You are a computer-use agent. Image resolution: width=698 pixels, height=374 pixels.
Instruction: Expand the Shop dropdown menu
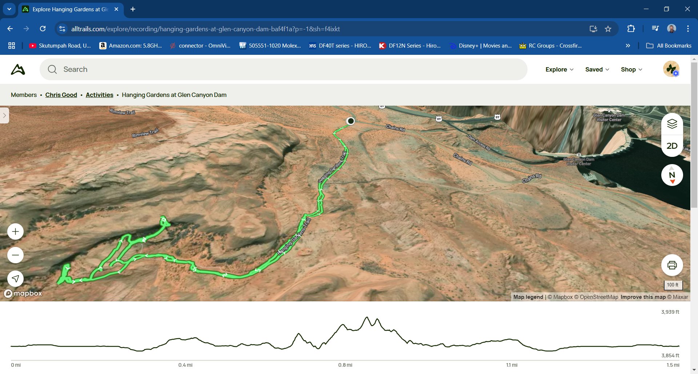(x=631, y=69)
